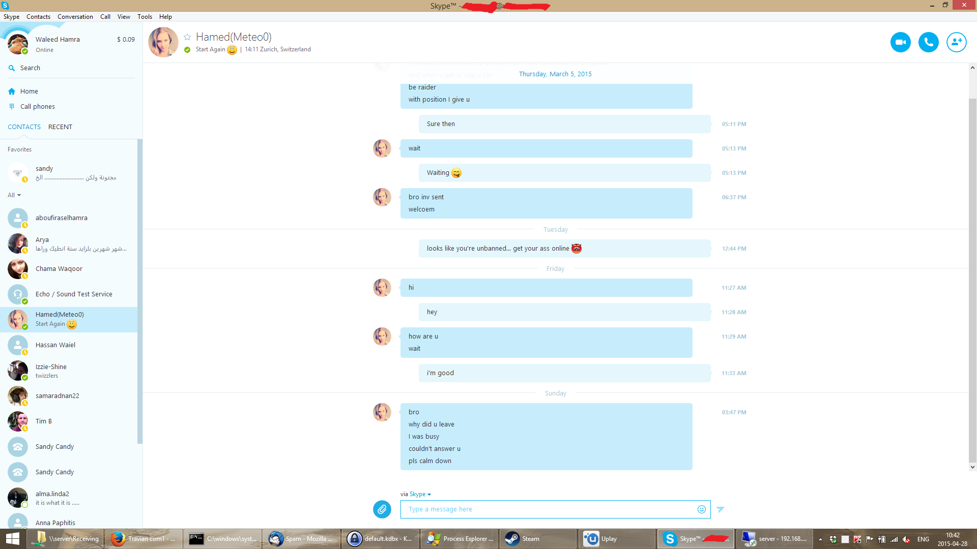The width and height of the screenshot is (977, 549).
Task: Select contact Anna Paphitis
Action: 69,520
